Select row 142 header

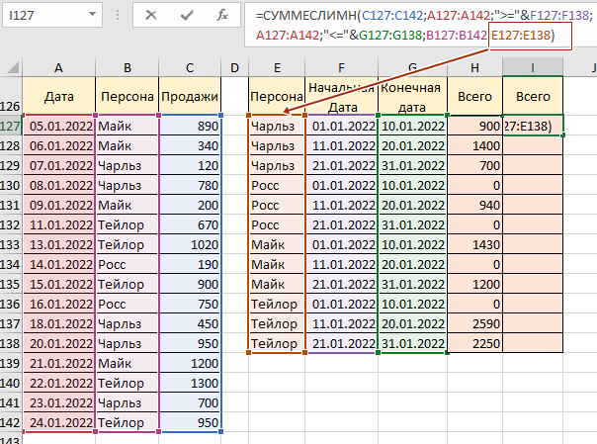coord(11,422)
